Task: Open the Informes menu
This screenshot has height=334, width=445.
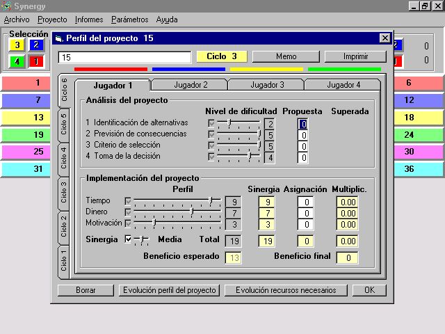Action: (89, 19)
